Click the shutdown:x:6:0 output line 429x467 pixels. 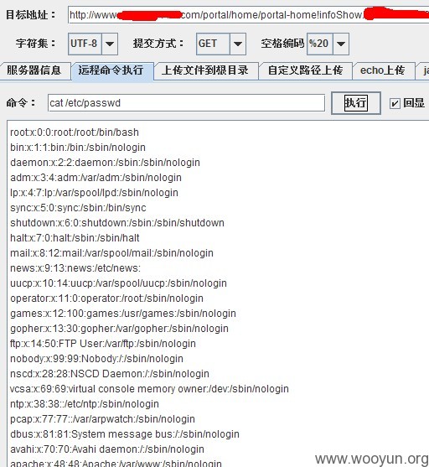(x=117, y=223)
